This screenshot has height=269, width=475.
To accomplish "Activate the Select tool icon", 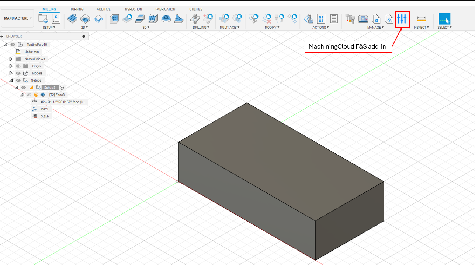I will pos(444,18).
